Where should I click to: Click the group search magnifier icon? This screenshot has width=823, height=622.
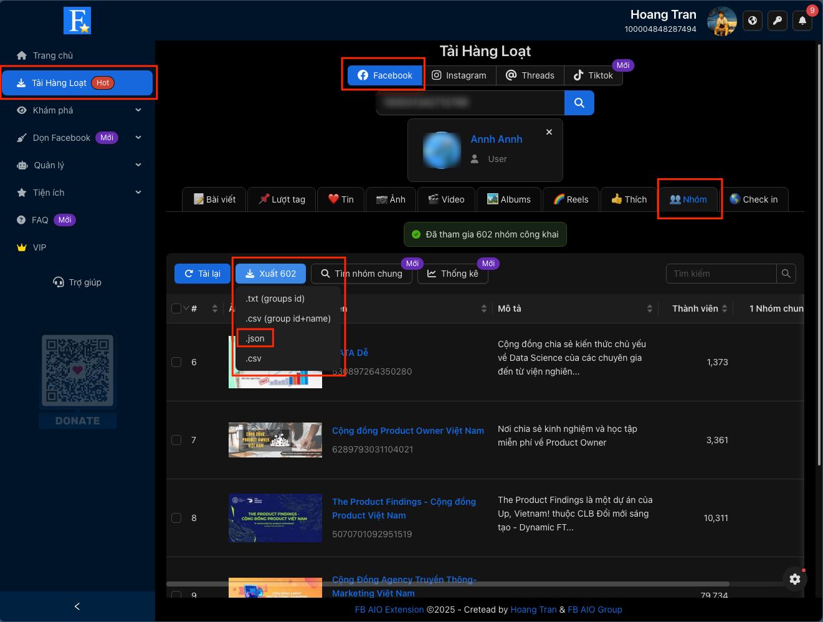point(786,274)
